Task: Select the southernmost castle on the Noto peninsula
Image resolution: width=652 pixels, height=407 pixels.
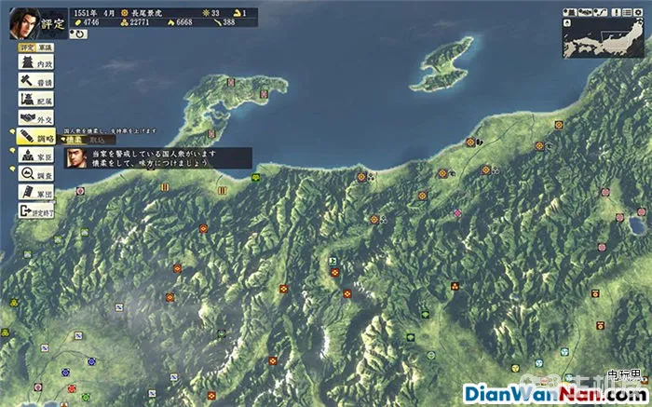Action: [211, 133]
